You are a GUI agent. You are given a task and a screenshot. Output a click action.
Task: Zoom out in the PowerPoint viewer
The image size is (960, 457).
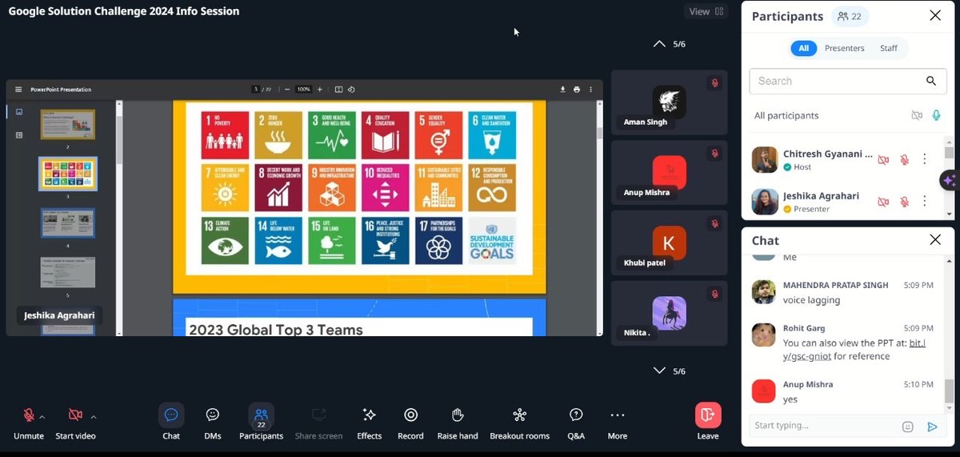coord(287,90)
